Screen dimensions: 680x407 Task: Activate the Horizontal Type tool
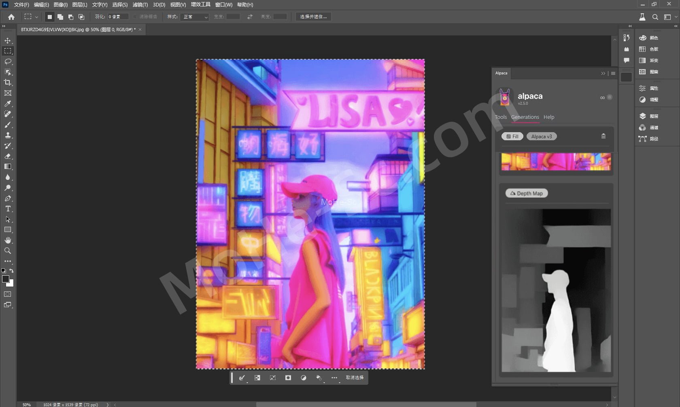pos(8,209)
